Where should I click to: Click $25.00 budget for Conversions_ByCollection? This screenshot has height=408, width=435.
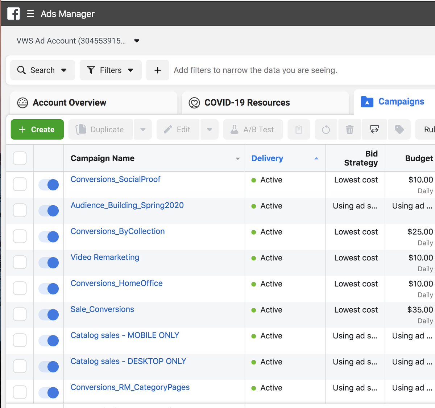[420, 232]
